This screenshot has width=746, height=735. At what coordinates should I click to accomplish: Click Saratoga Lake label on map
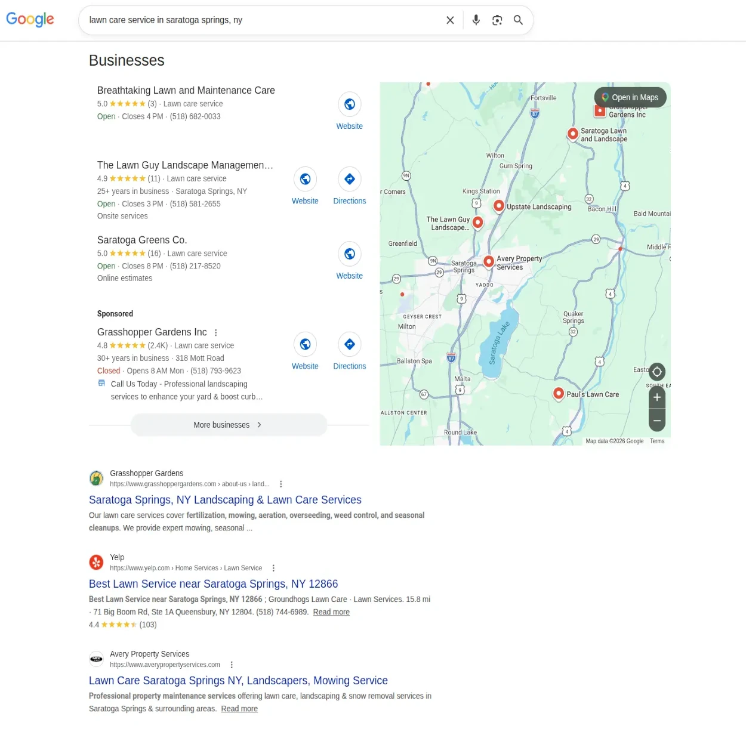[499, 344]
